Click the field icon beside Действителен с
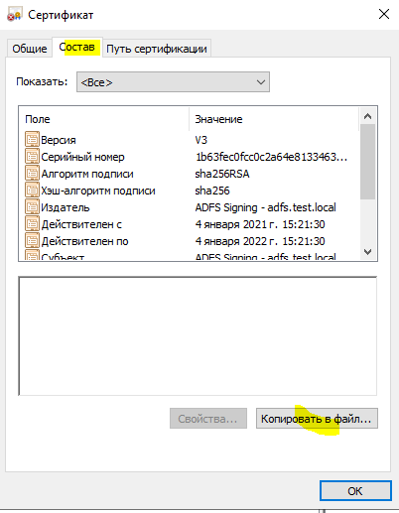Screen dimensions: 399x513 tap(32, 224)
